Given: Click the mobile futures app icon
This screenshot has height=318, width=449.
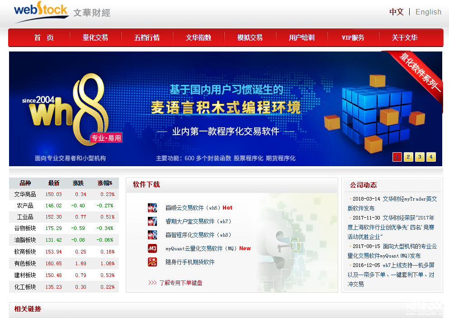Looking at the screenshot, I should [152, 262].
